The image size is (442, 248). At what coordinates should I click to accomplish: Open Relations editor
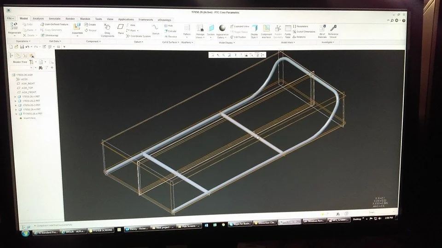[299, 37]
